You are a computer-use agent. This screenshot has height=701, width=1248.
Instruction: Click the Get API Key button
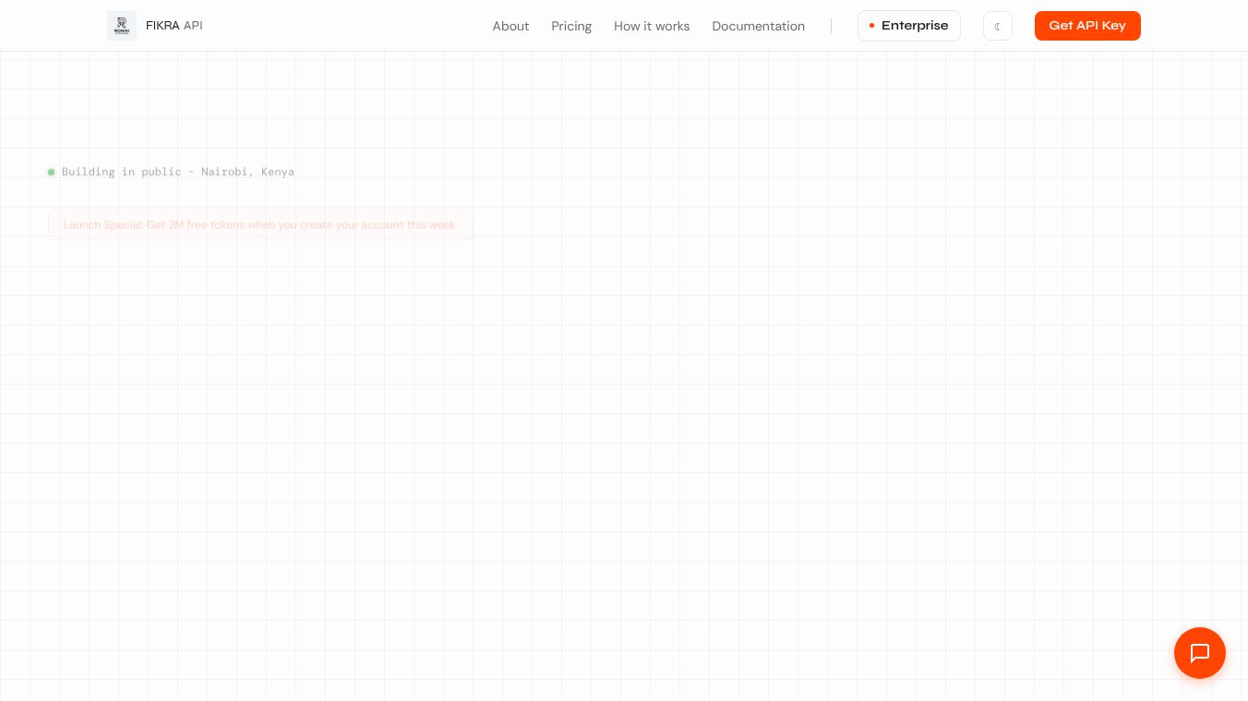coord(1087,26)
